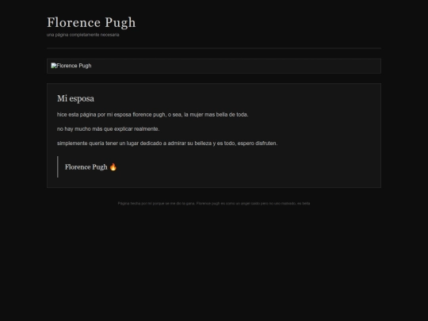Click the broken Florence Pugh image
Screen dimensions: 428x321
71,66
